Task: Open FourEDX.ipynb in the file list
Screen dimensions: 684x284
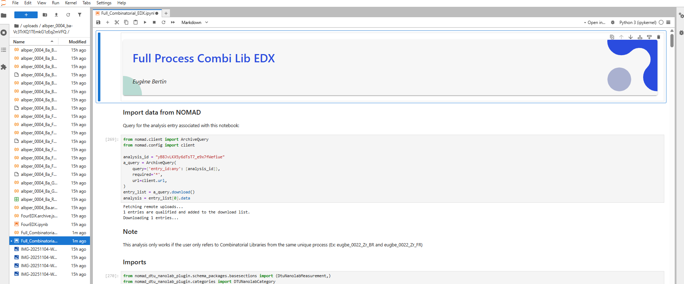Action: pos(34,225)
